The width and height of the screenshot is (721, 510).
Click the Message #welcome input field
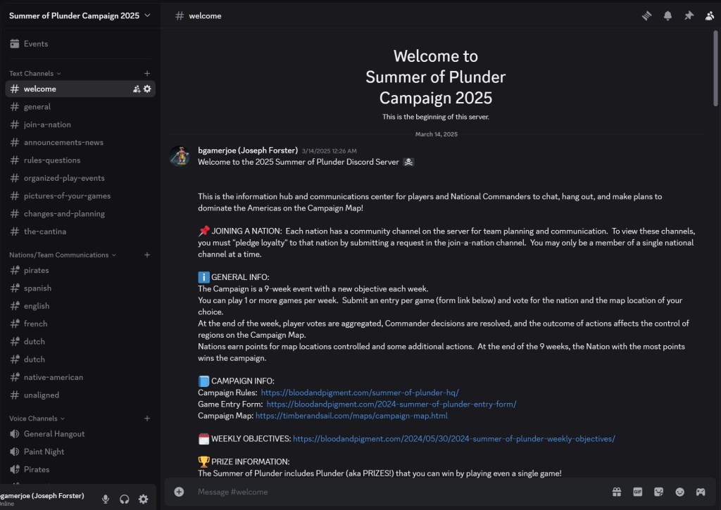tap(394, 492)
